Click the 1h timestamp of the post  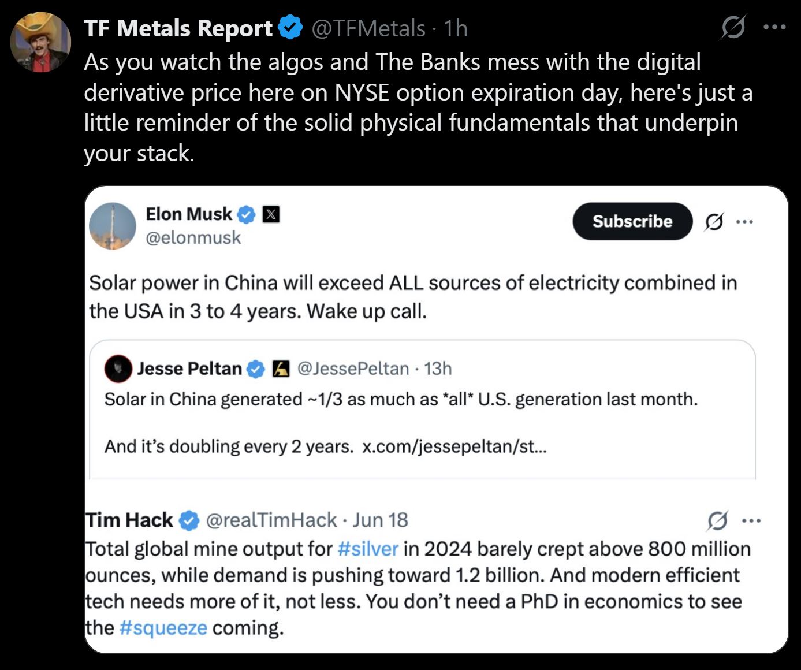456,28
